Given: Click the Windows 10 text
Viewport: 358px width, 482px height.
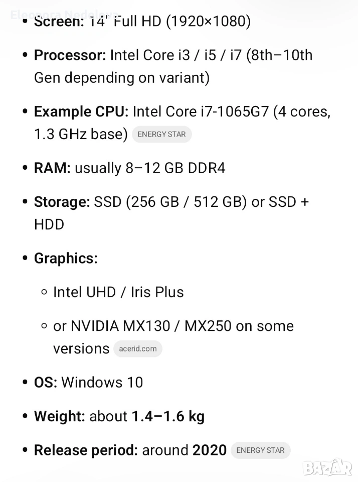Looking at the screenshot, I should (102, 383).
